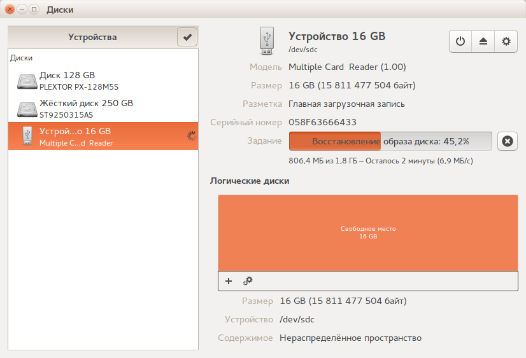
Task: Click the power off drive button
Action: 460,41
